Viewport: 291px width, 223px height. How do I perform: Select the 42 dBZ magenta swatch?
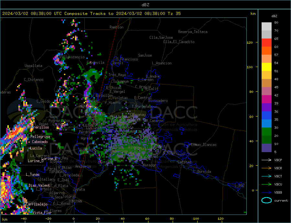(266, 99)
